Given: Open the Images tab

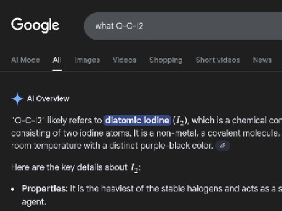Looking at the screenshot, I should point(88,60).
